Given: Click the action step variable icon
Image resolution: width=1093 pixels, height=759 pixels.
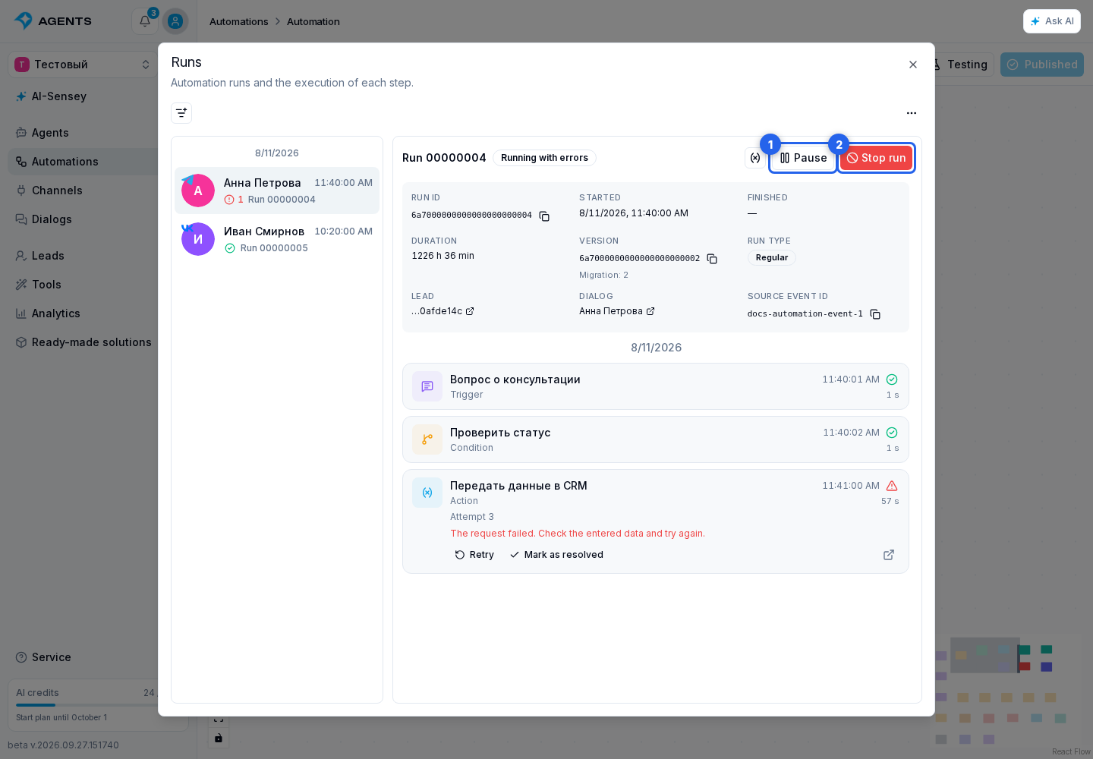Looking at the screenshot, I should click(427, 493).
